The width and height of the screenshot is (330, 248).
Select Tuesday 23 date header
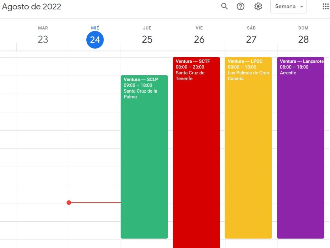point(43,39)
